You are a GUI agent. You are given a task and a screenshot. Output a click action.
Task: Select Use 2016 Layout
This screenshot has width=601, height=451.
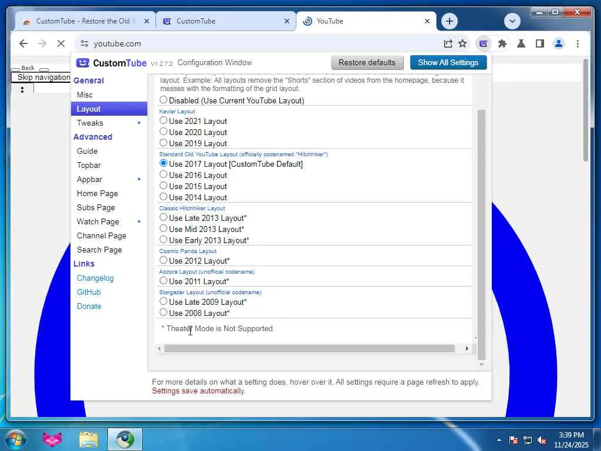pyautogui.click(x=163, y=174)
